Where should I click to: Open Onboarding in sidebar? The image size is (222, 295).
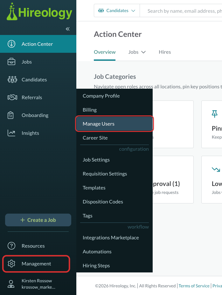point(38,115)
